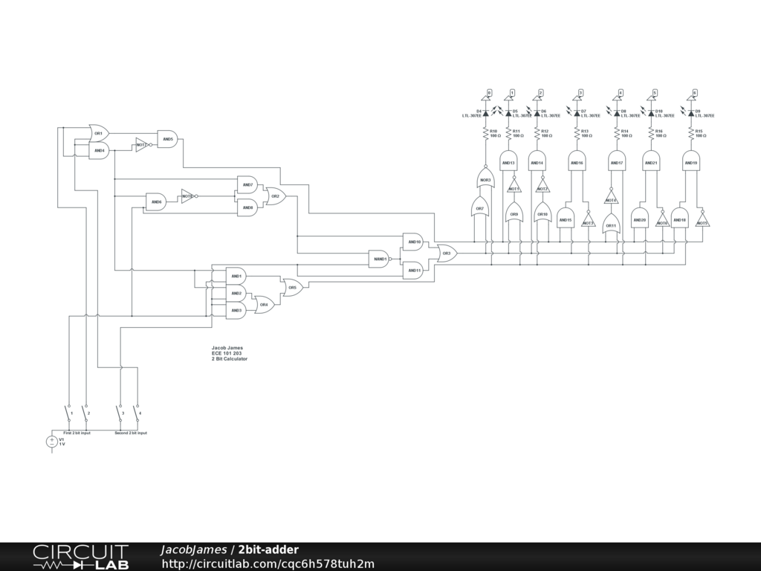Select LED diode D4
Screen dimensions: 761x571
click(485, 113)
